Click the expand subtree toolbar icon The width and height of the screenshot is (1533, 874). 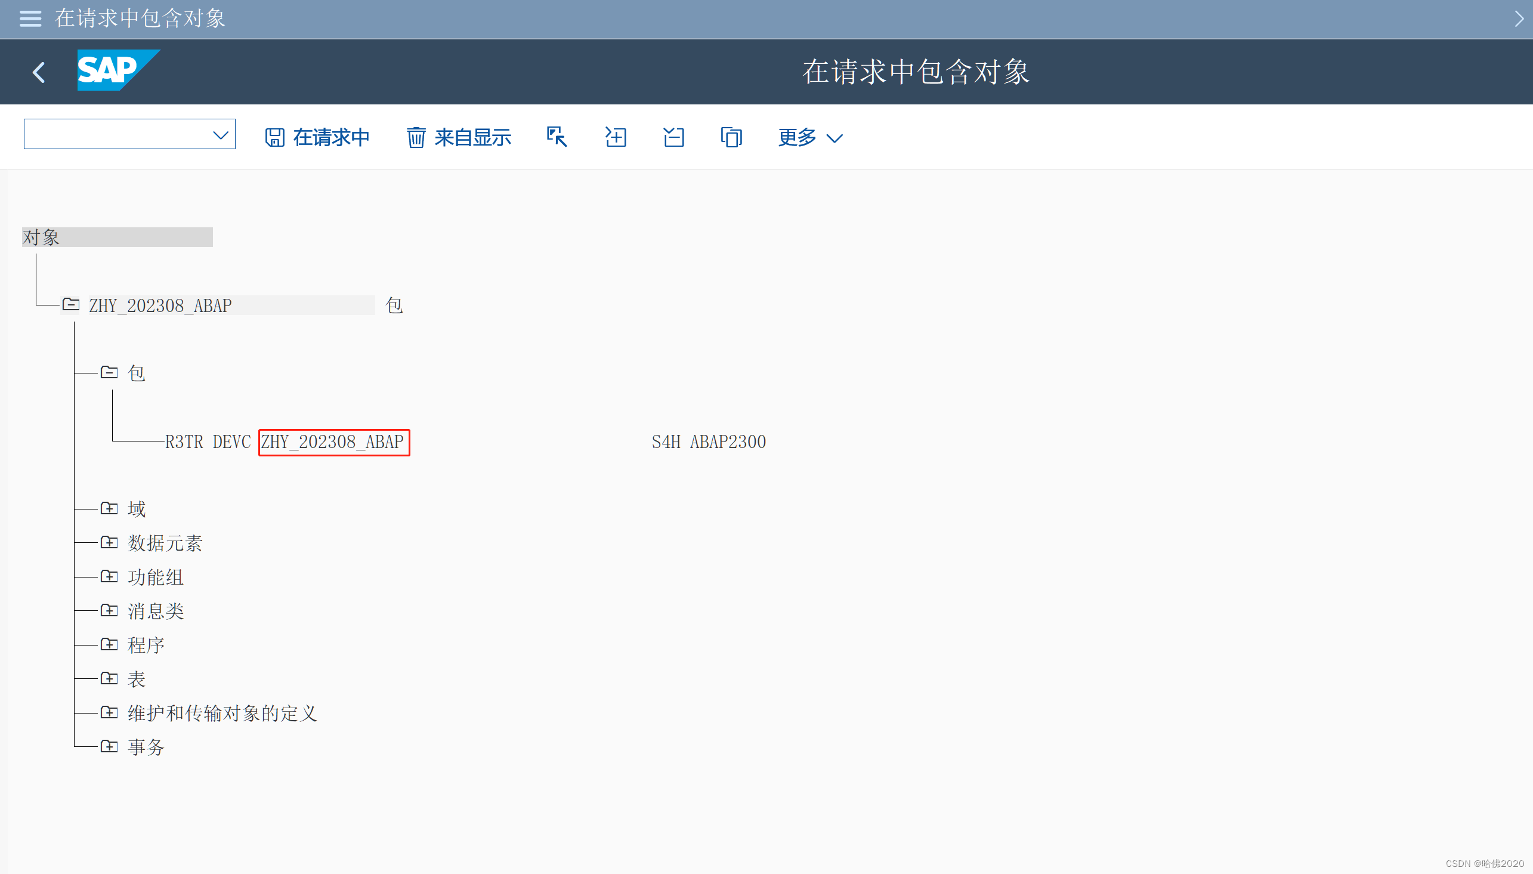pos(615,137)
